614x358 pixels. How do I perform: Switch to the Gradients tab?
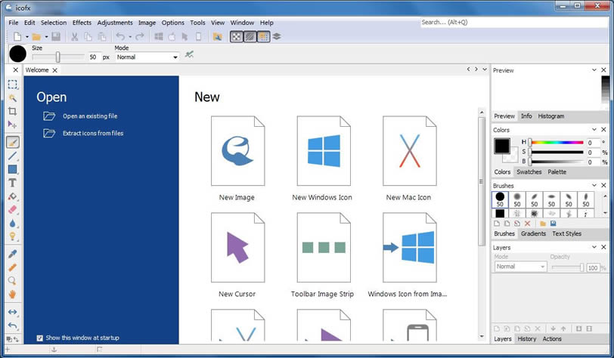click(x=533, y=233)
